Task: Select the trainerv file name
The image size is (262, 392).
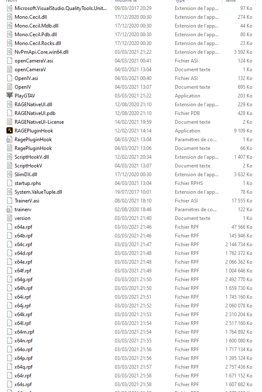Action: 23,210
